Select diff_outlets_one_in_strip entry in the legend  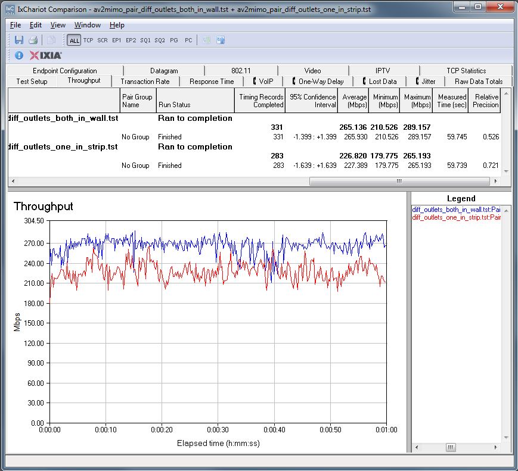[456, 217]
